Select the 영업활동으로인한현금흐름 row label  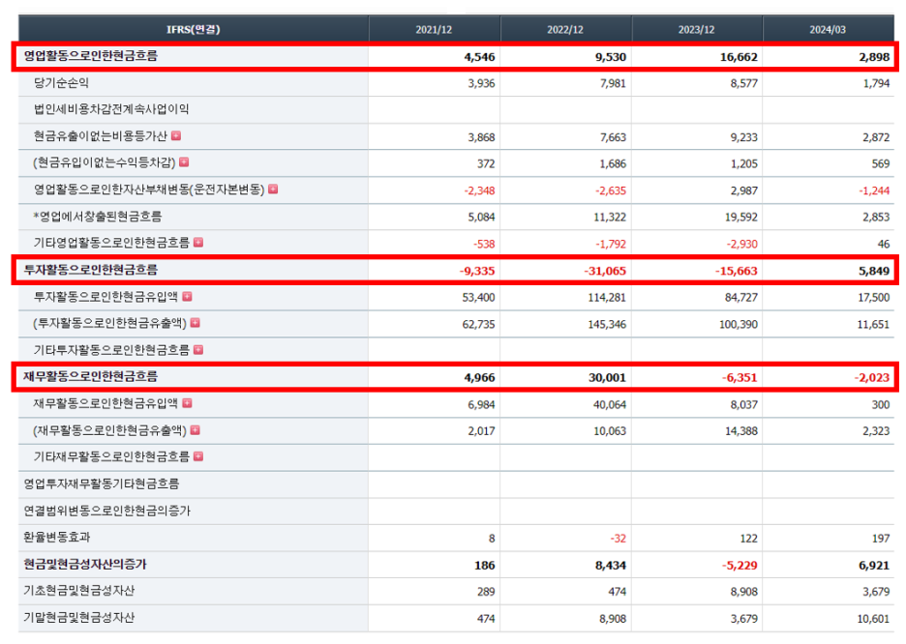[90, 56]
